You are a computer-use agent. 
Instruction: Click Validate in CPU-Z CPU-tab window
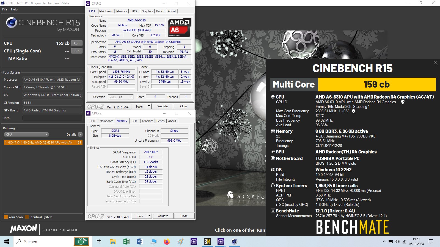(163, 106)
